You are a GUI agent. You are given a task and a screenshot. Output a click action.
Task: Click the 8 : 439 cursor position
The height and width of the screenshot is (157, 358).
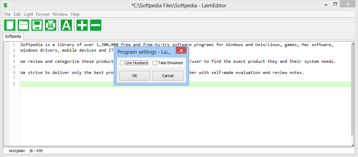click(x=37, y=151)
